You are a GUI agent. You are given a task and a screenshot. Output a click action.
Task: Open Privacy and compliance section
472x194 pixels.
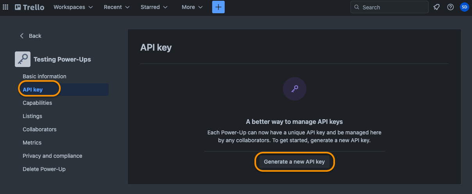[x=52, y=156]
